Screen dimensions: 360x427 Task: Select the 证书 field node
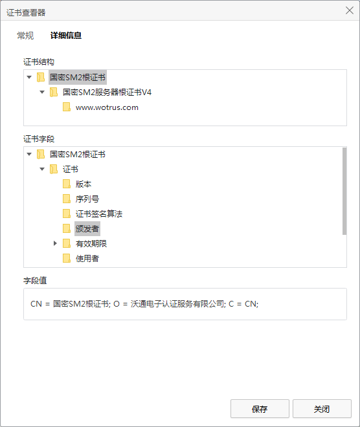click(x=71, y=169)
